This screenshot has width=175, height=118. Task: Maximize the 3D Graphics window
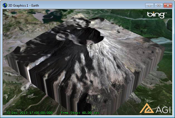click(x=158, y=5)
